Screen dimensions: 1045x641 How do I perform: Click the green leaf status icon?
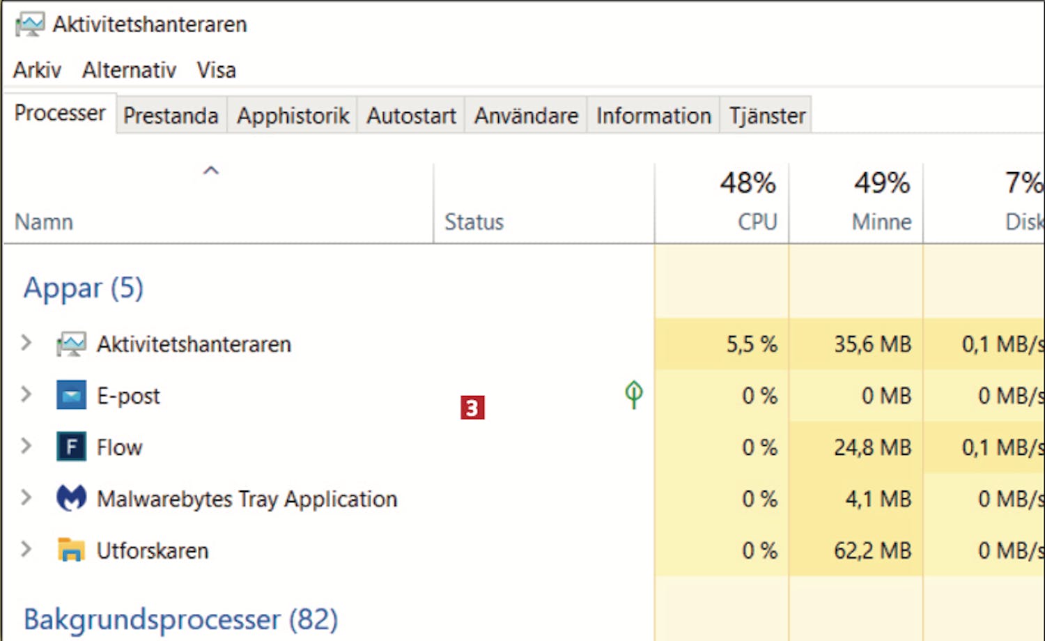[x=633, y=395]
